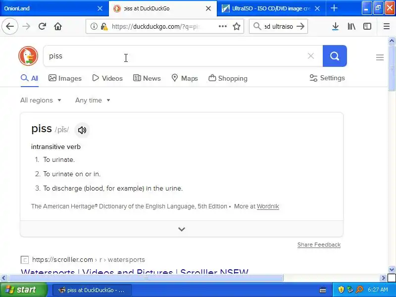The width and height of the screenshot is (396, 297).
Task: Close the UltraISO tab
Action: [317, 8]
